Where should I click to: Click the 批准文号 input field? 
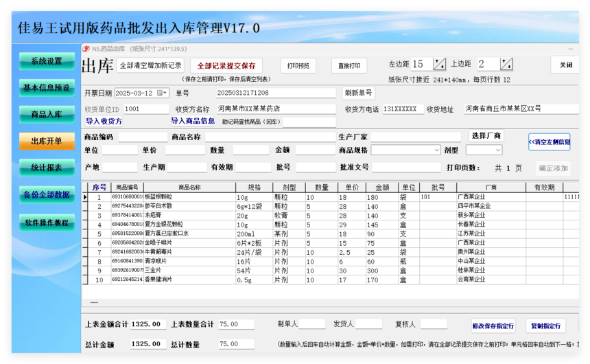406,168
